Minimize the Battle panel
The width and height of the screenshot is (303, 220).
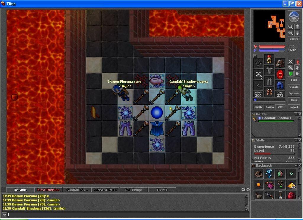point(296,114)
